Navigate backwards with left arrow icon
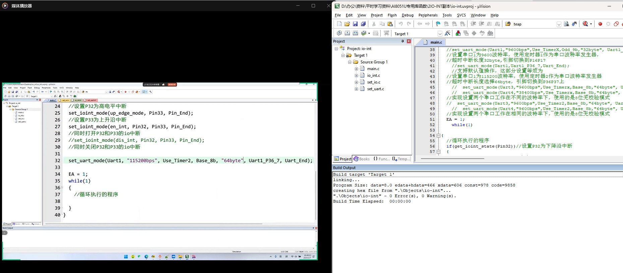Image resolution: width=623 pixels, height=273 pixels. (419, 24)
